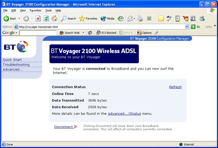The image size is (218, 148).
Task: Open the Media toolbar button
Action: 107,19
